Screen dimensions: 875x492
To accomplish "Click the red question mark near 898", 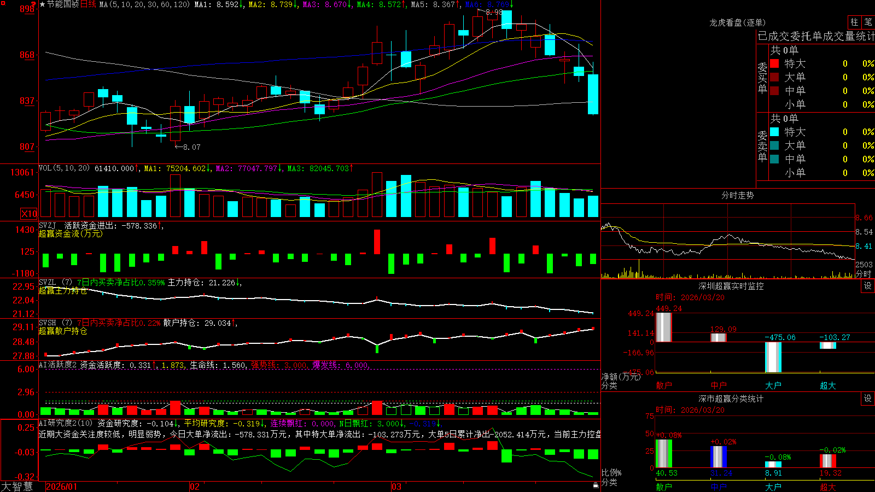I will click(33, 5).
